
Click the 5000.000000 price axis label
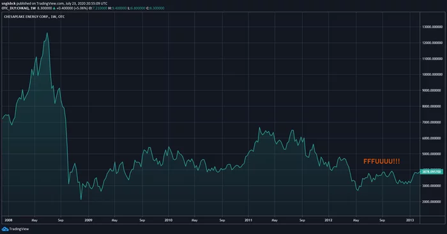[x=432, y=154]
